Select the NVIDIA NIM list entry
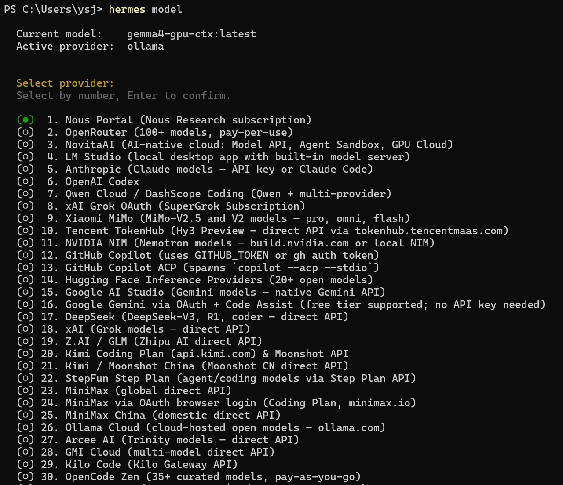 point(250,243)
